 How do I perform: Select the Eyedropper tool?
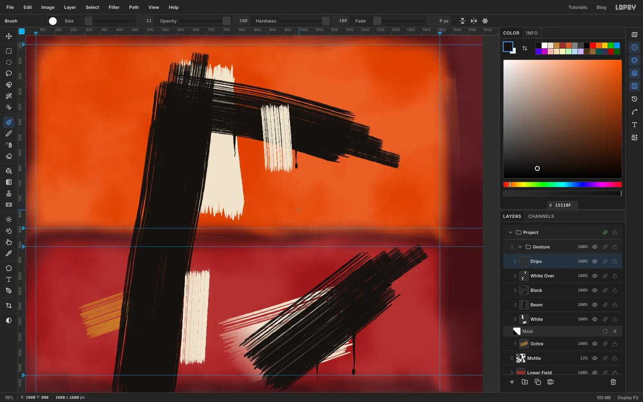(9, 253)
